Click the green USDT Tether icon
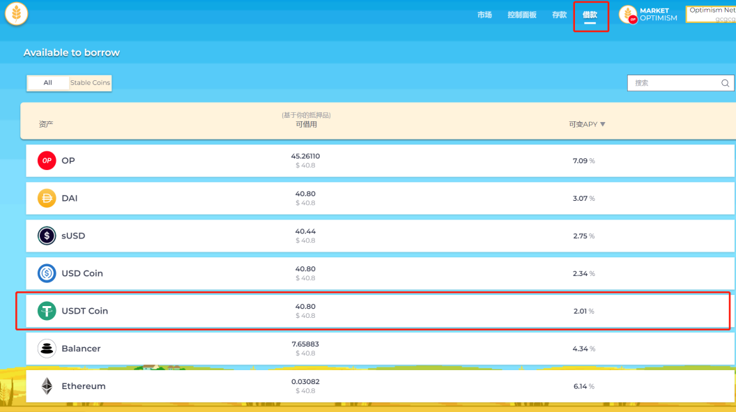This screenshot has width=736, height=412. [x=47, y=311]
